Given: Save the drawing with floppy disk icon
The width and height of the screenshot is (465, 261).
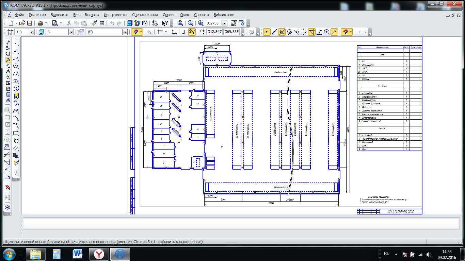Looking at the screenshot, I should (x=30, y=23).
